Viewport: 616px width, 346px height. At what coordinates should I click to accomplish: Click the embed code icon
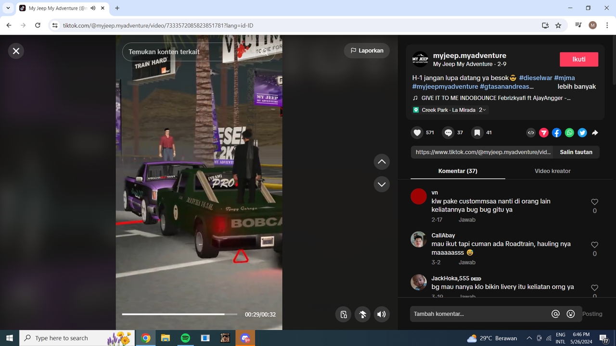[531, 133]
